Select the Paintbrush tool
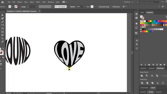 pyautogui.click(x=2, y=22)
